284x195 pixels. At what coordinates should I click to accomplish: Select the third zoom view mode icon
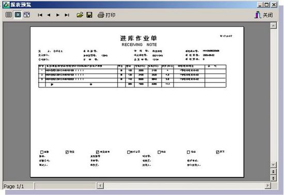pos(27,14)
